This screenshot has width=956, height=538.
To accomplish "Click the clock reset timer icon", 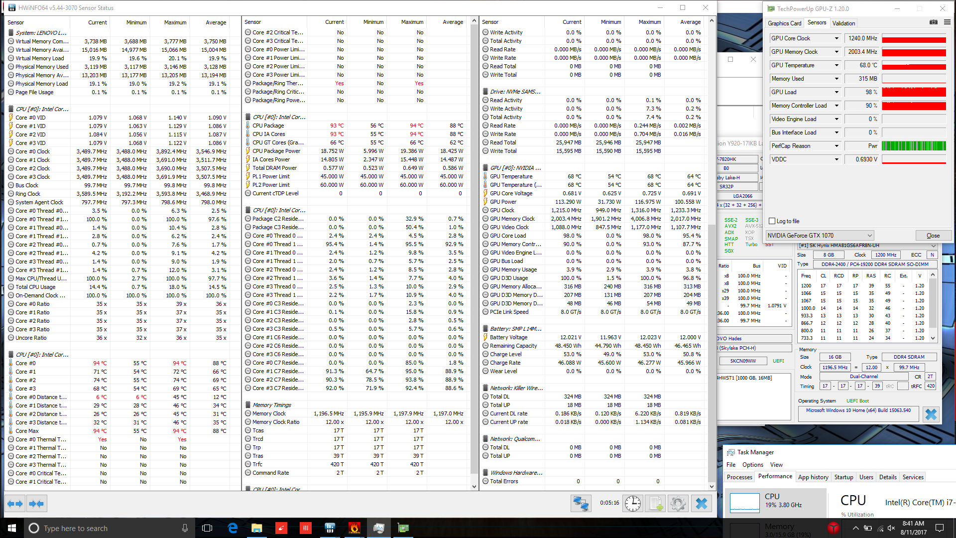I will tap(633, 504).
